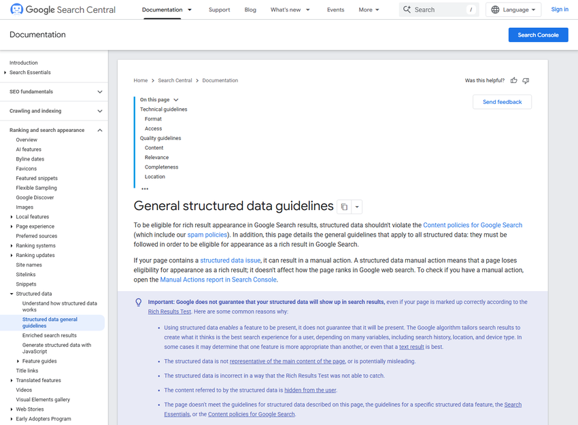Open the Support tab
The image size is (578, 425).
220,10
